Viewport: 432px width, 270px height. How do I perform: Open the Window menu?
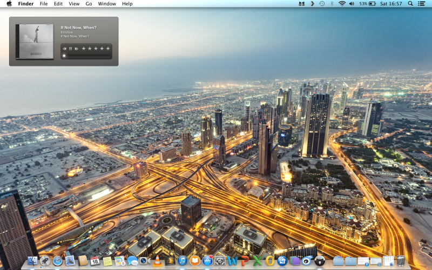[107, 4]
